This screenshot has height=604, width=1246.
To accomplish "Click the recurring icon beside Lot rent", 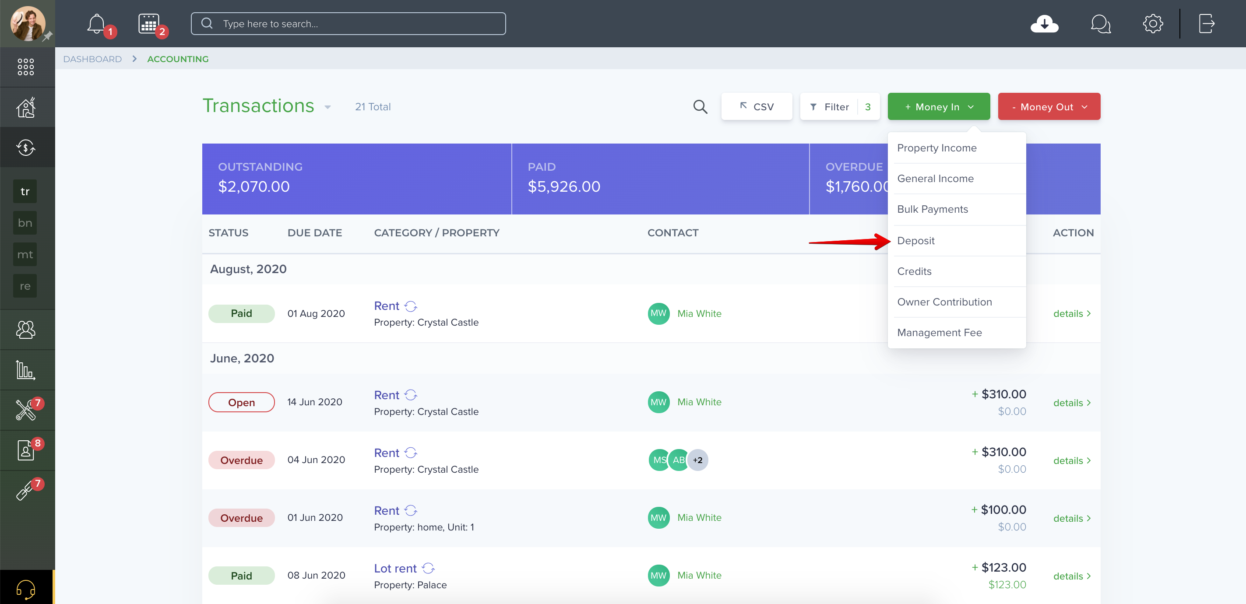I will [x=429, y=568].
